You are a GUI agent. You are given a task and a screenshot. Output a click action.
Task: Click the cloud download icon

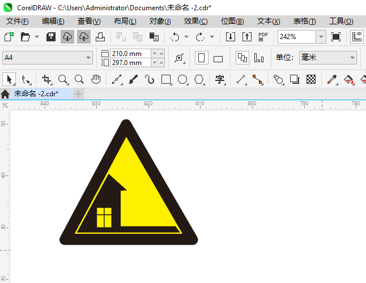pos(67,37)
